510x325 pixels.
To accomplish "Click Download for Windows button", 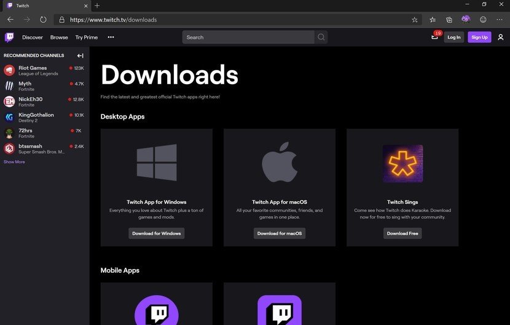I will [x=157, y=233].
